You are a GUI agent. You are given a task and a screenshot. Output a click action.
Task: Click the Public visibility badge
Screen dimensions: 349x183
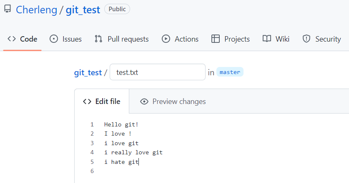click(x=117, y=9)
